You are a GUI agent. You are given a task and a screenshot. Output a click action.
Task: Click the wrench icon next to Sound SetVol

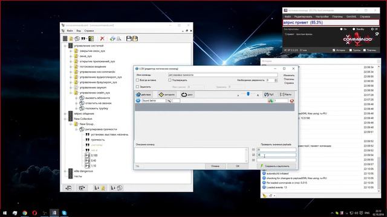click(x=169, y=101)
